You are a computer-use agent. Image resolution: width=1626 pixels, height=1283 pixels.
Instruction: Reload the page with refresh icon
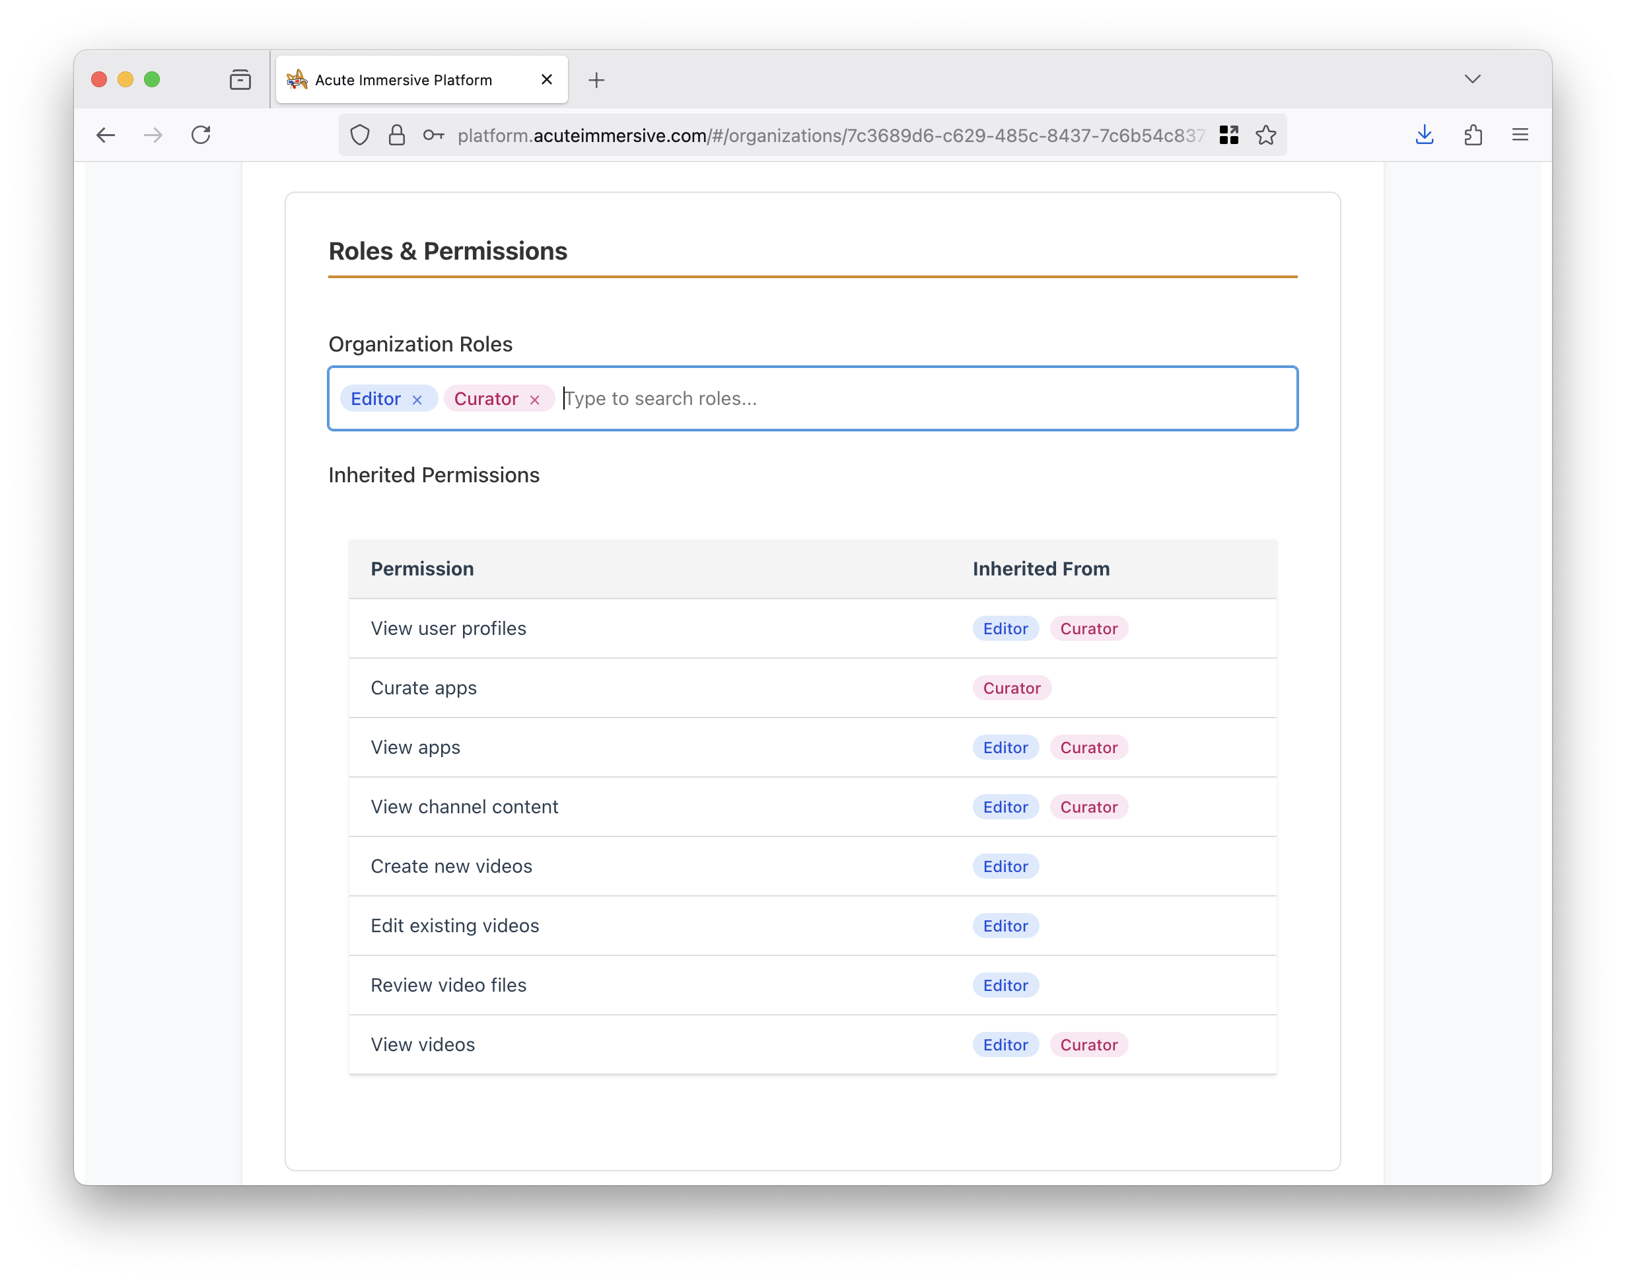(201, 135)
